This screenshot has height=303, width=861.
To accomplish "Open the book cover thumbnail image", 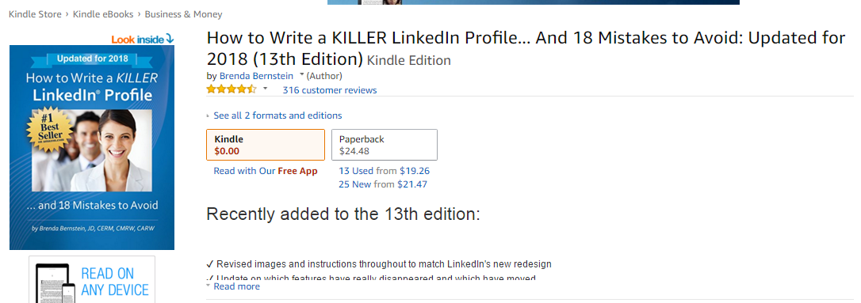I will click(x=92, y=147).
